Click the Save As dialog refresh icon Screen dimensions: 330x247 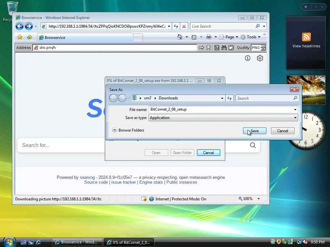click(229, 98)
